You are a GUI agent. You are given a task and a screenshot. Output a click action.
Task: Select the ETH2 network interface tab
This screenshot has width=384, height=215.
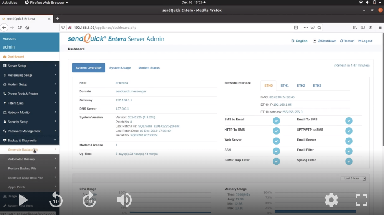tap(301, 86)
